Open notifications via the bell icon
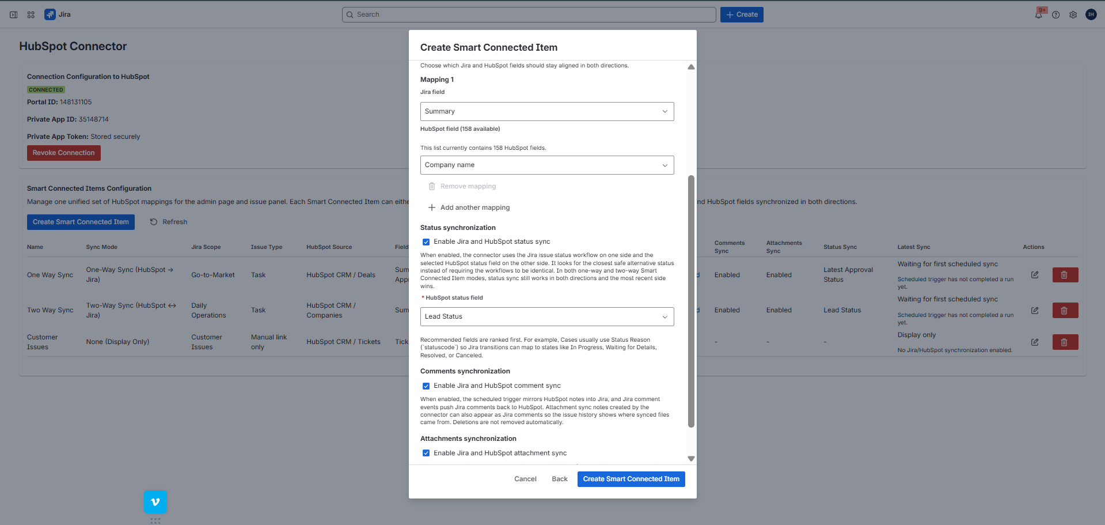The image size is (1105, 525). click(x=1039, y=14)
